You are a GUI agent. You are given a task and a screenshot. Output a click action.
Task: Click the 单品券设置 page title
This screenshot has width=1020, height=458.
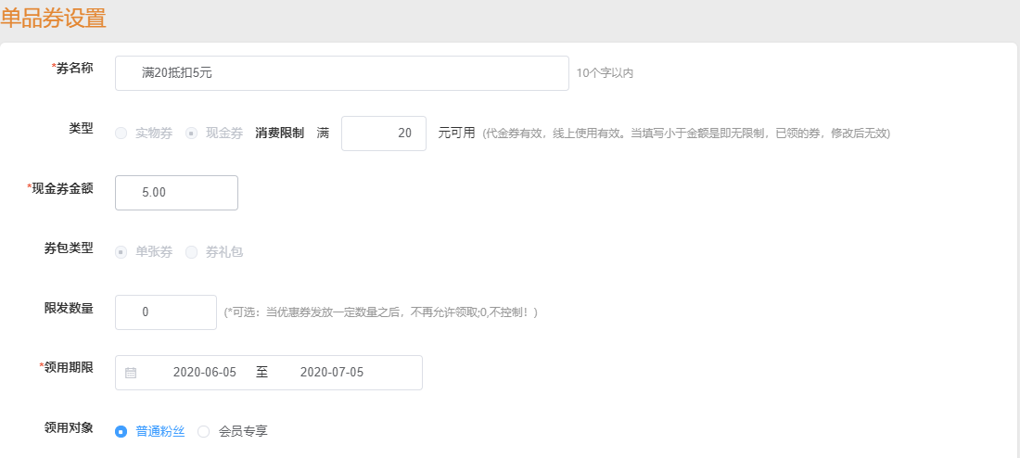[54, 19]
